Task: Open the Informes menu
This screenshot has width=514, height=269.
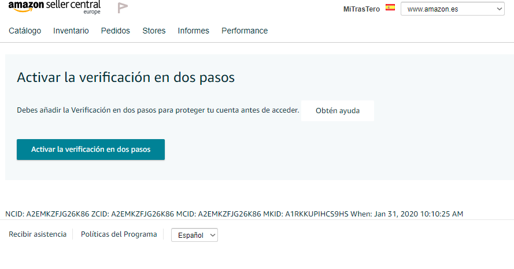Action: (x=194, y=31)
